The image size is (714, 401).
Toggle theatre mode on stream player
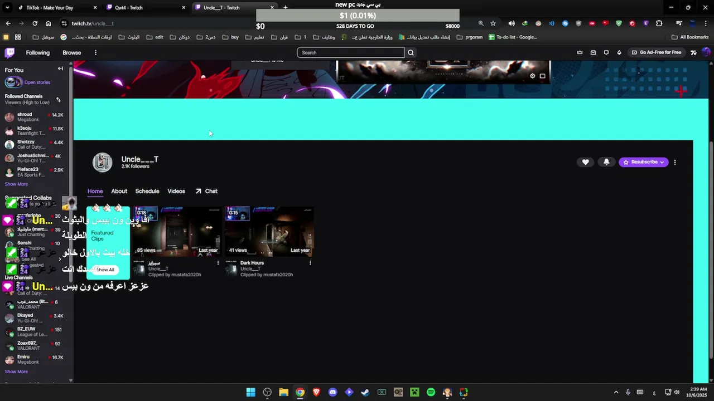(542, 76)
